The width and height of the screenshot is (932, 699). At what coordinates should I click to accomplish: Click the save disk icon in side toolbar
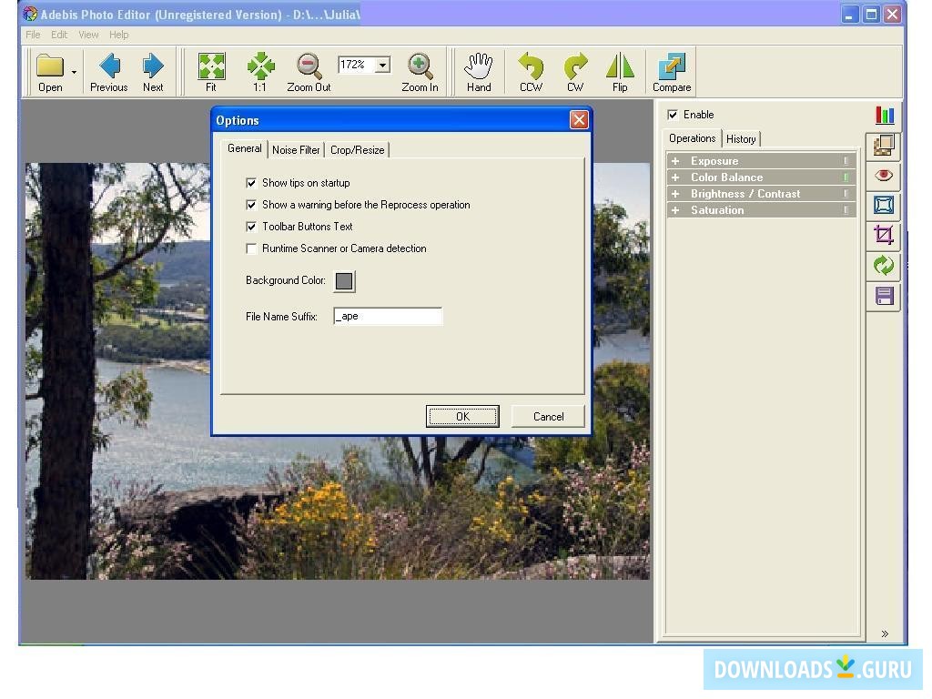[884, 296]
